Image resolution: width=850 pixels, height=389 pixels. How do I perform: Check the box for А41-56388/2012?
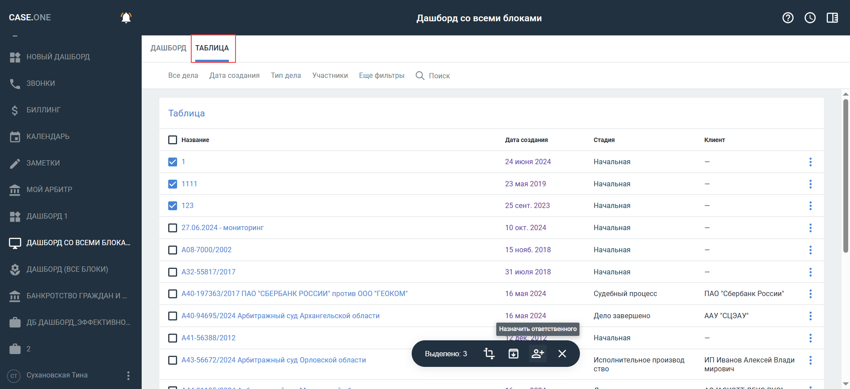(x=173, y=338)
